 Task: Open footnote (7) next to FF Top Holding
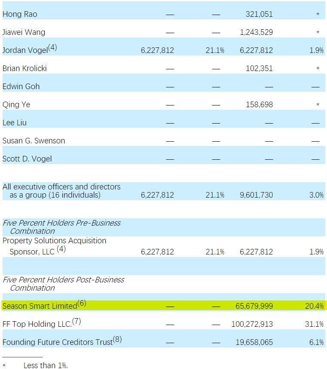[x=76, y=322]
